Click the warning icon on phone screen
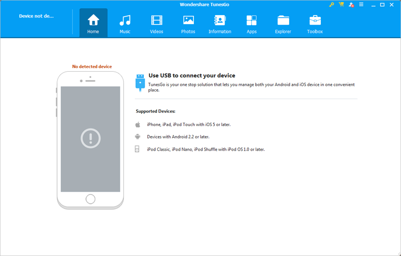Viewport: 401px width, 256px height. point(90,138)
